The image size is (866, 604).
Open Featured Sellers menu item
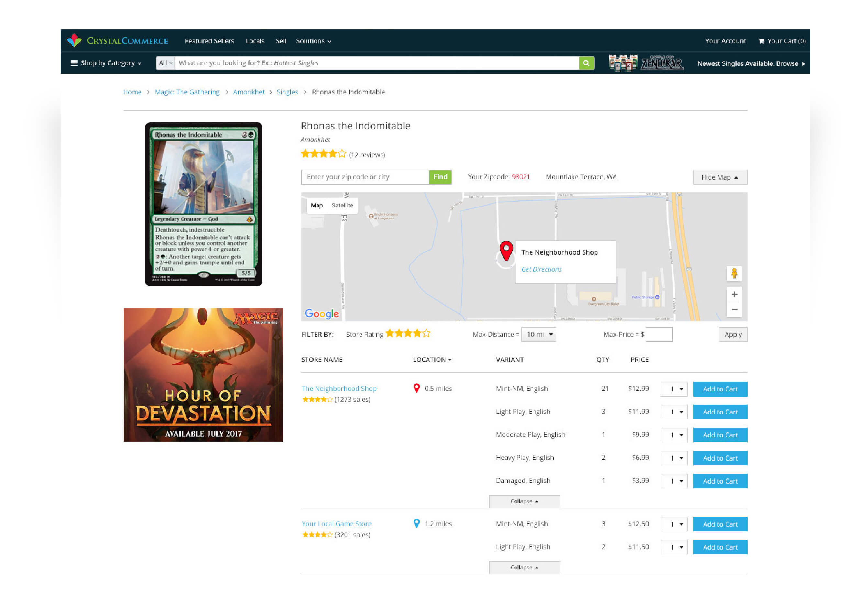[209, 41]
